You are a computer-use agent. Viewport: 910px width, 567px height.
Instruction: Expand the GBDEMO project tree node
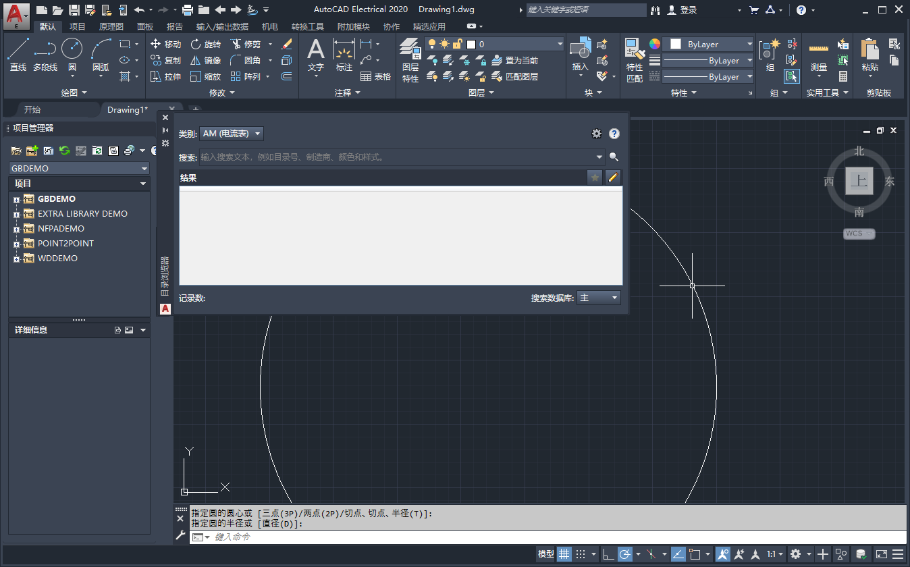click(x=17, y=200)
